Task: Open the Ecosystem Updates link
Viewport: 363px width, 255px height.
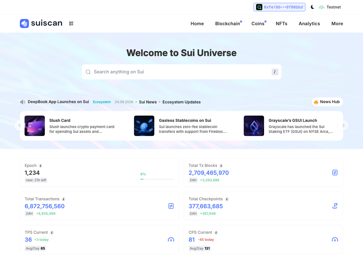Action: [181, 102]
